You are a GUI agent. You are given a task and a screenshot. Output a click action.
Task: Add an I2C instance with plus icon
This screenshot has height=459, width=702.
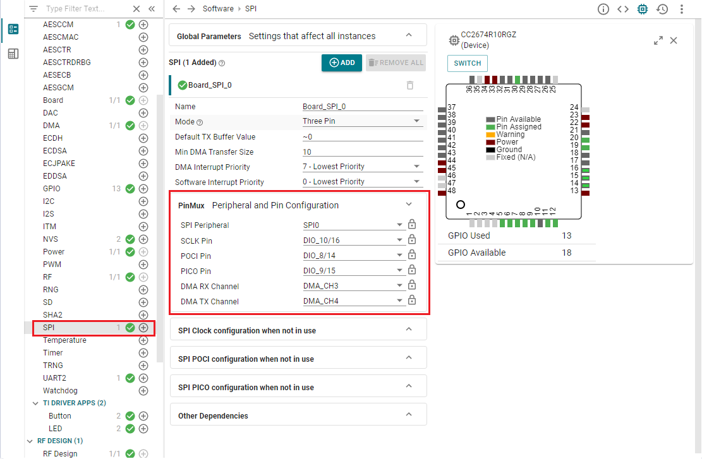coord(143,201)
